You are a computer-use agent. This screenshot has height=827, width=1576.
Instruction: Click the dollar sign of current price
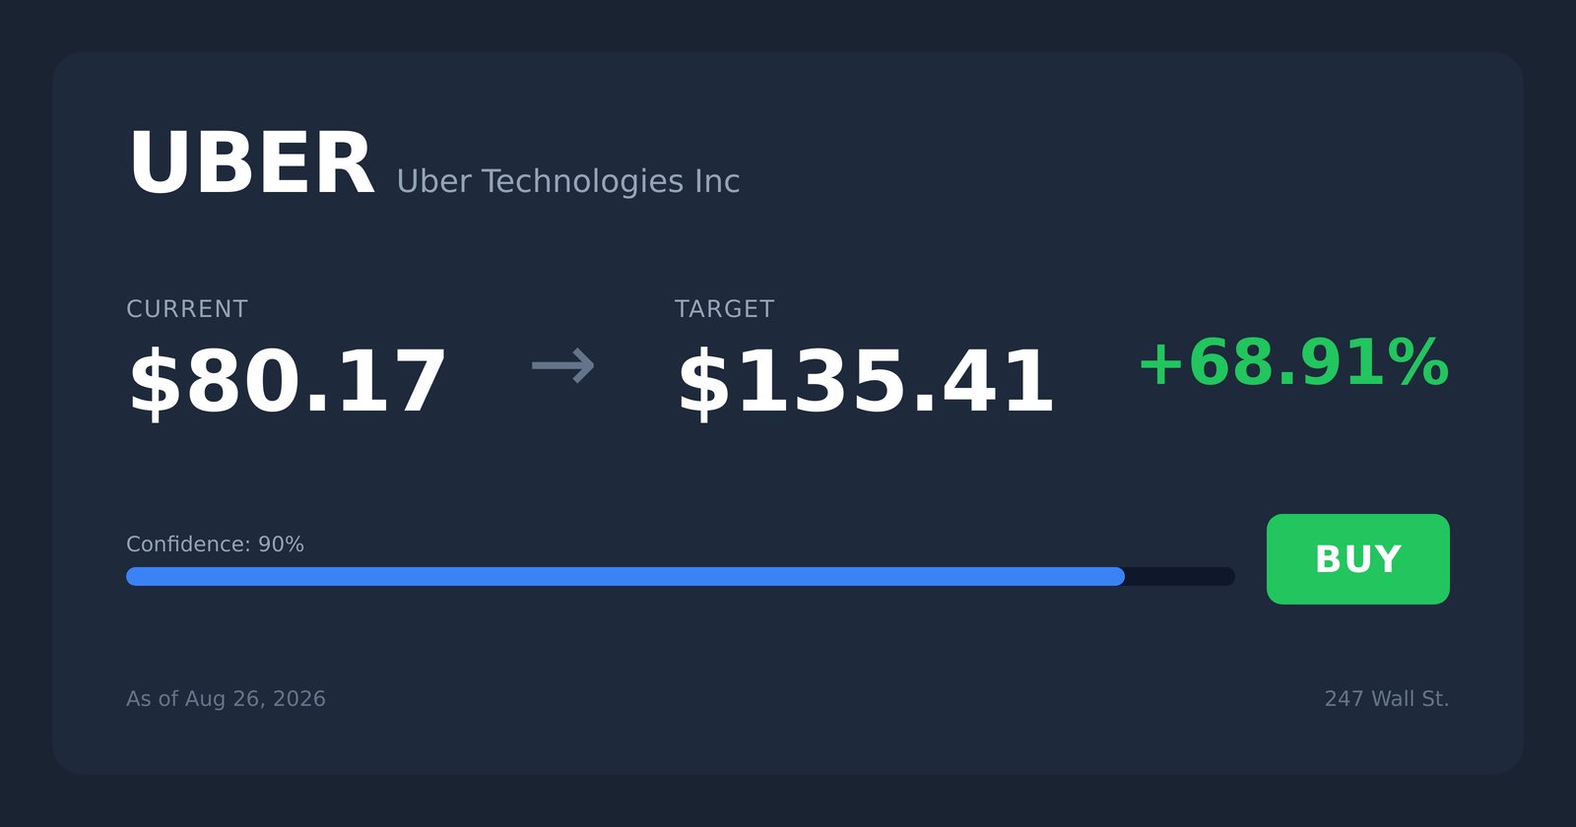click(x=156, y=383)
